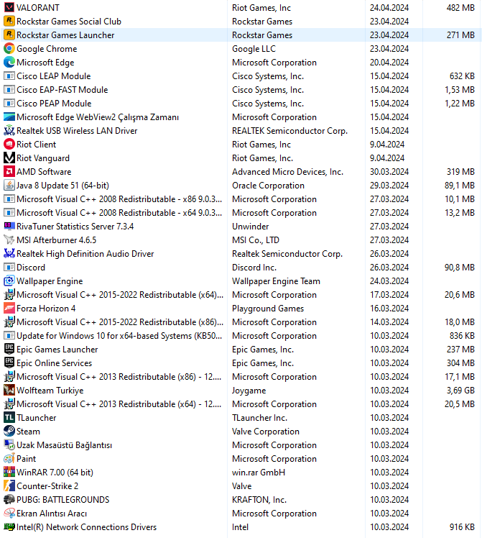Select the Wolfteam Turkiye icon
482x538 pixels.
point(9,390)
